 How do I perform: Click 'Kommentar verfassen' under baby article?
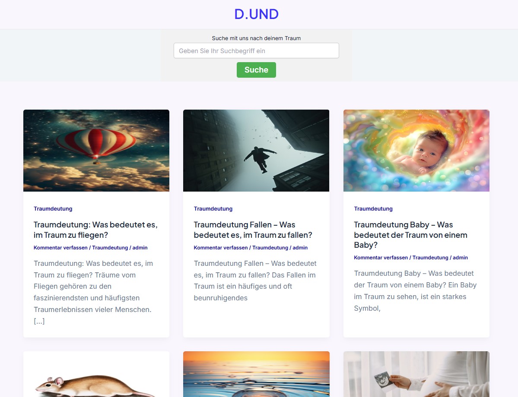381,258
